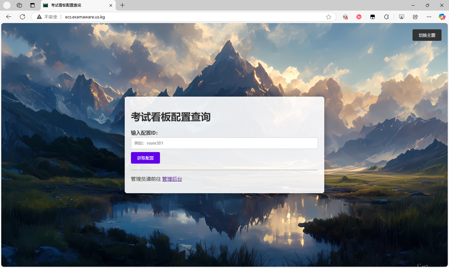This screenshot has width=449, height=268.
Task: Click the 不安全 site security warning
Action: pos(47,17)
